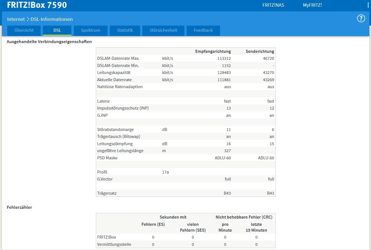The width and height of the screenshot is (371, 250).
Task: Click the DSL-Informationen breadcrumb
Action: [x=52, y=19]
